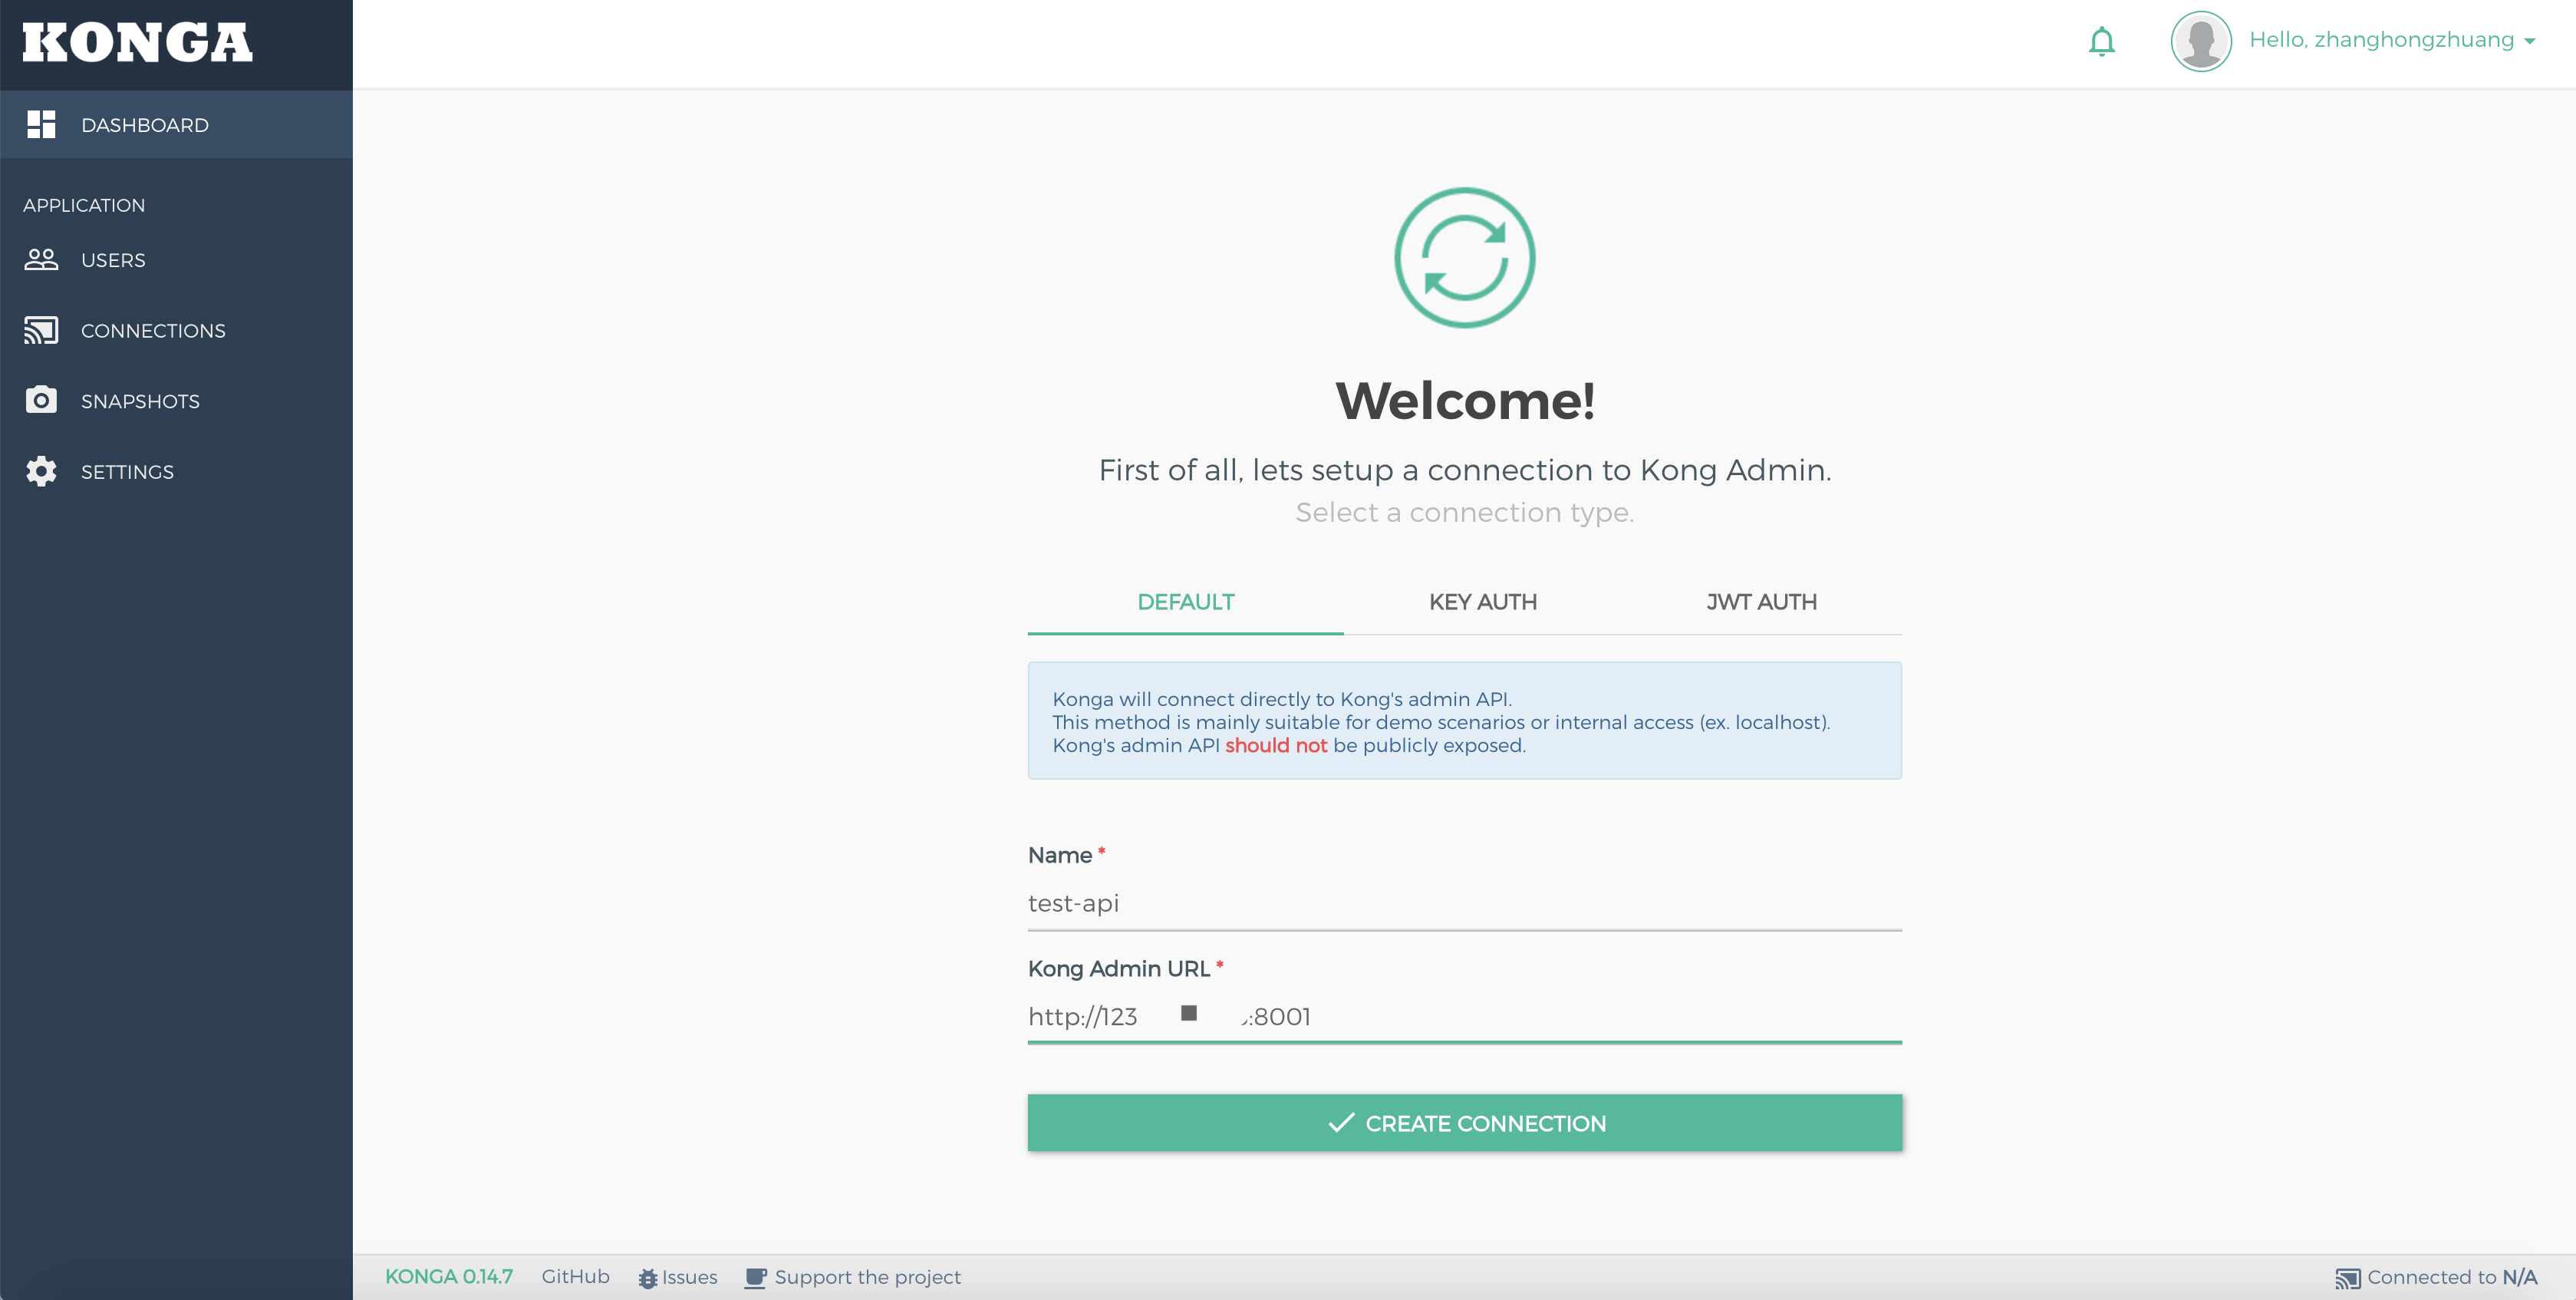
Task: Switch to the JWT AUTH tab
Action: [x=1761, y=602]
